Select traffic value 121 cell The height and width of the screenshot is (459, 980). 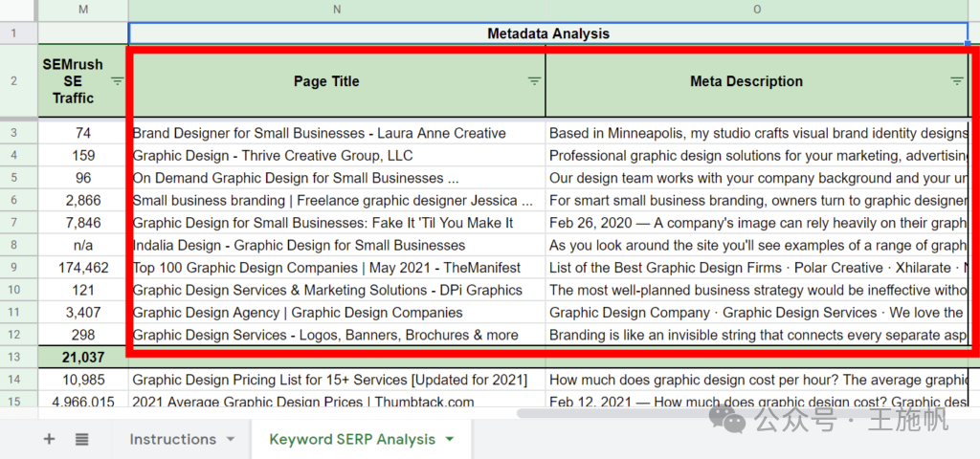(83, 291)
